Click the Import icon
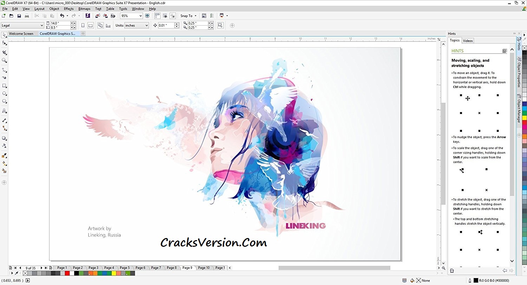The width and height of the screenshot is (527, 285). point(98,16)
